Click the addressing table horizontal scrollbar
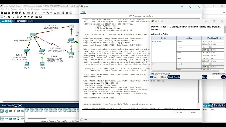Image resolution: width=226 pixels, height=127 pixels. [x=186, y=71]
